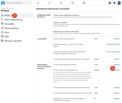Viewport: 122px width, 103px height.
Task: Open the Home feed icon
Action: tap(38, 3)
